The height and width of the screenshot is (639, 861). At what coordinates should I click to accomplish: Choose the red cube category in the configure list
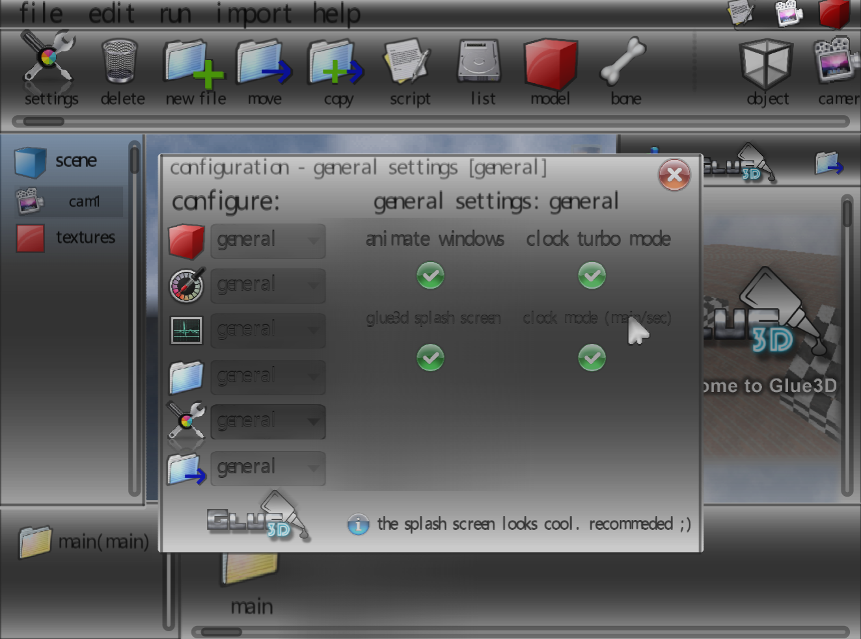tap(187, 241)
